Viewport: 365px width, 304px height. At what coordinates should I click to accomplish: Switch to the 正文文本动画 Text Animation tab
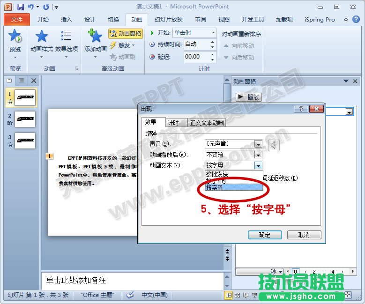click(207, 123)
